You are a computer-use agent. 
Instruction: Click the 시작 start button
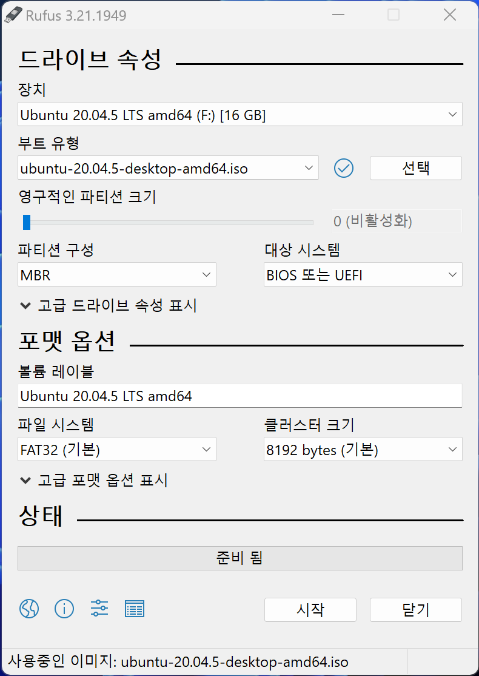pyautogui.click(x=310, y=610)
